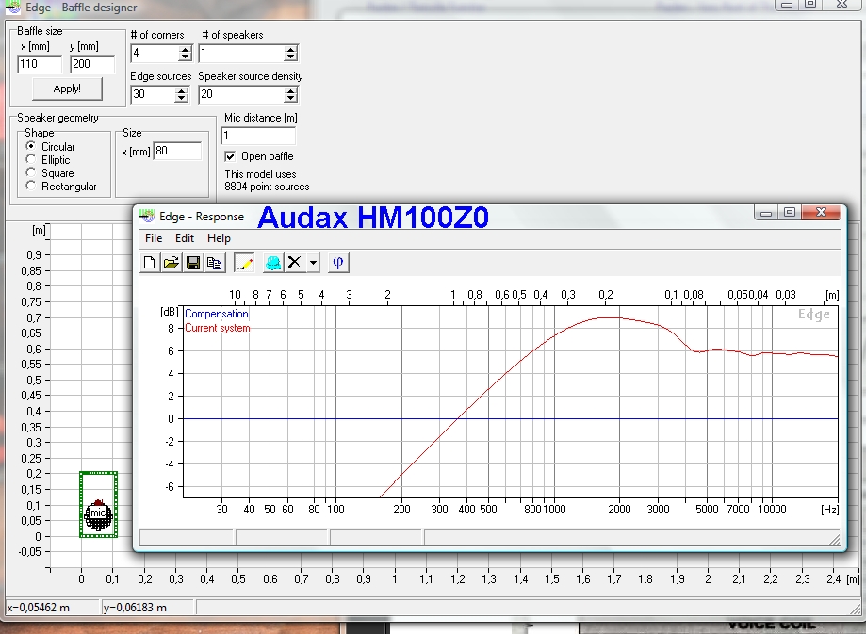This screenshot has width=866, height=634.
Task: Close the Edge - Response window
Action: 821,213
